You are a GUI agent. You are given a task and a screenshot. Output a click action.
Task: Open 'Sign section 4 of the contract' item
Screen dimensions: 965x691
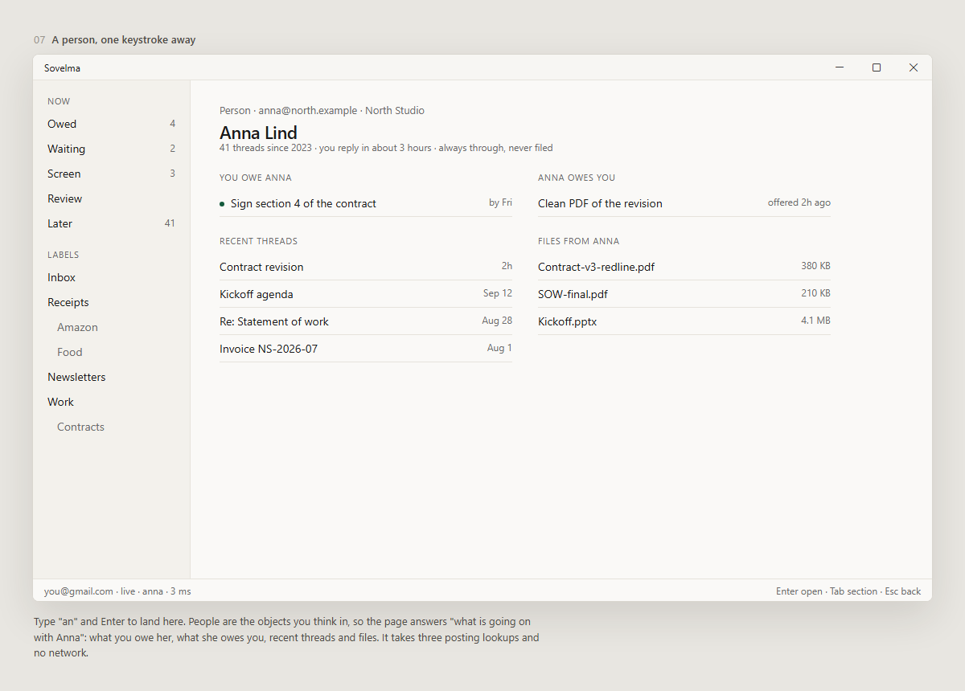[366, 203]
